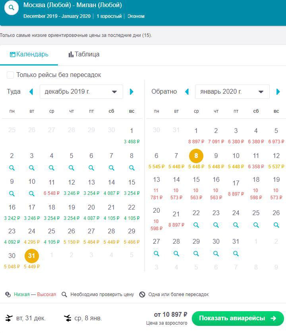Check price for January 30
Image resolution: width=286 pixels, height=333 pixels.
pyautogui.click(x=216, y=253)
